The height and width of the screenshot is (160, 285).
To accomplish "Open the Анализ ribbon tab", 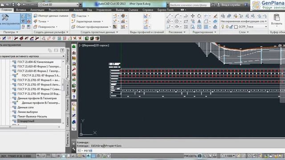I will pyautogui.click(x=78, y=10).
